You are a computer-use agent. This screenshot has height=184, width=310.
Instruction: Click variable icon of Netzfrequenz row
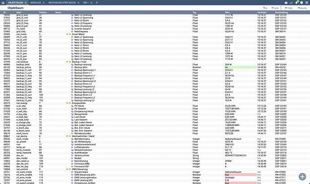(x=72, y=31)
